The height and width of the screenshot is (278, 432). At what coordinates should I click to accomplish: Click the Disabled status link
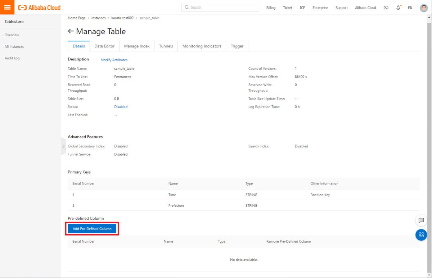pos(121,107)
